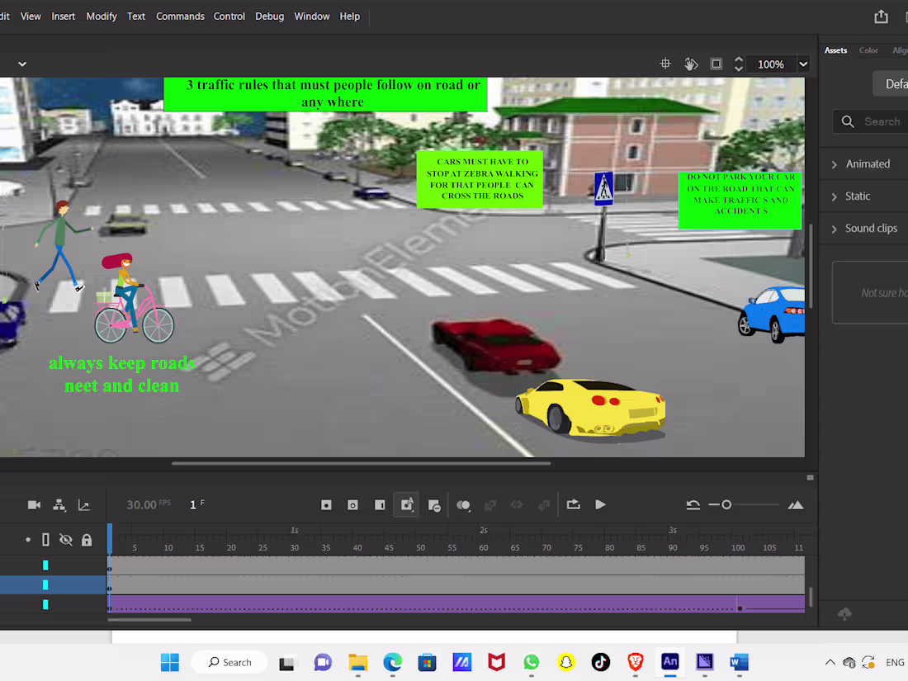This screenshot has width=908, height=681.
Task: Play the animation from the timeline
Action: coord(600,504)
